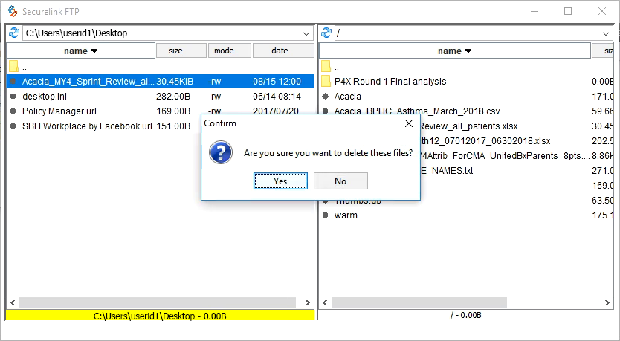Sort local files by date column
Screen dimensions: 620x341
(281, 51)
